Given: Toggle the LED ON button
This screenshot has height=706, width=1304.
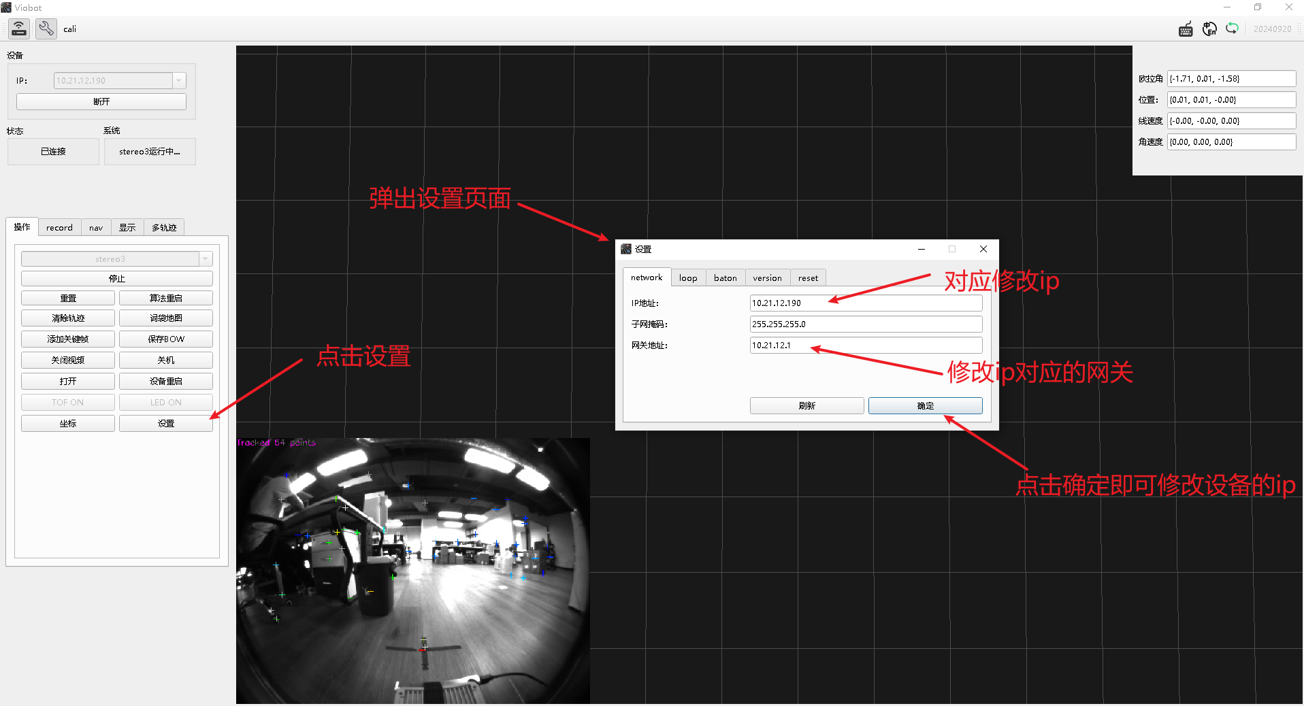Looking at the screenshot, I should coord(166,403).
